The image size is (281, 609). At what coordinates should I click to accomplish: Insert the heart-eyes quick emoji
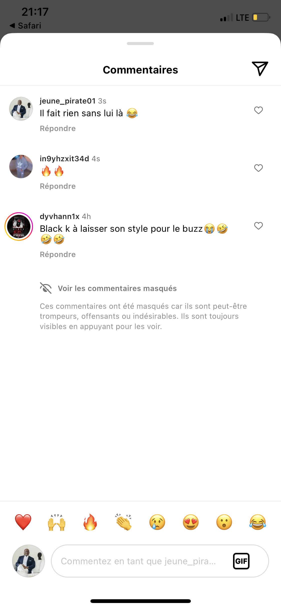(x=191, y=522)
